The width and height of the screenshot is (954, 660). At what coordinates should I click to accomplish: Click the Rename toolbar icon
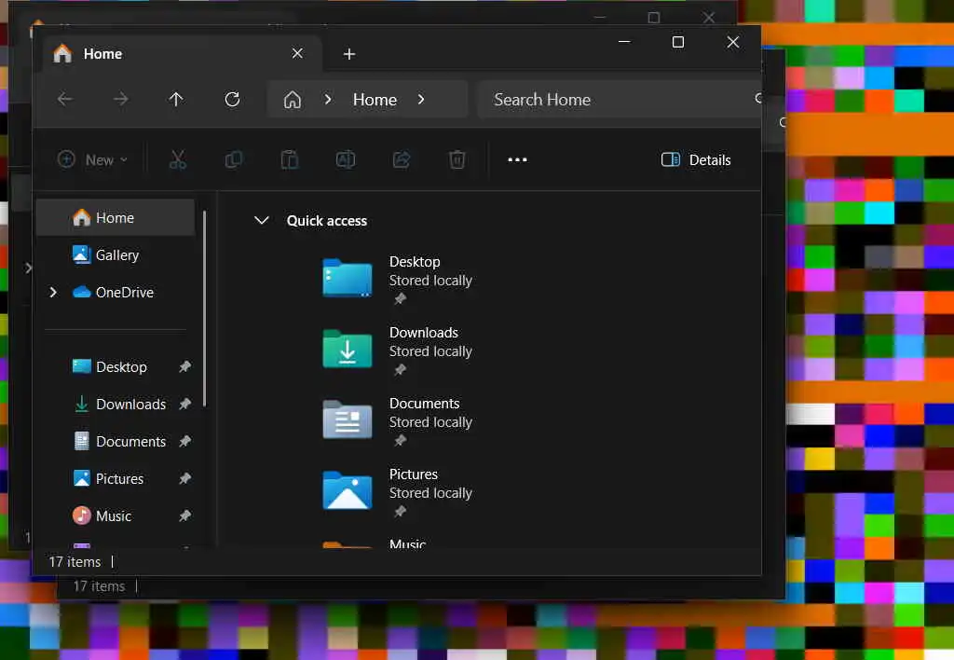pyautogui.click(x=346, y=159)
